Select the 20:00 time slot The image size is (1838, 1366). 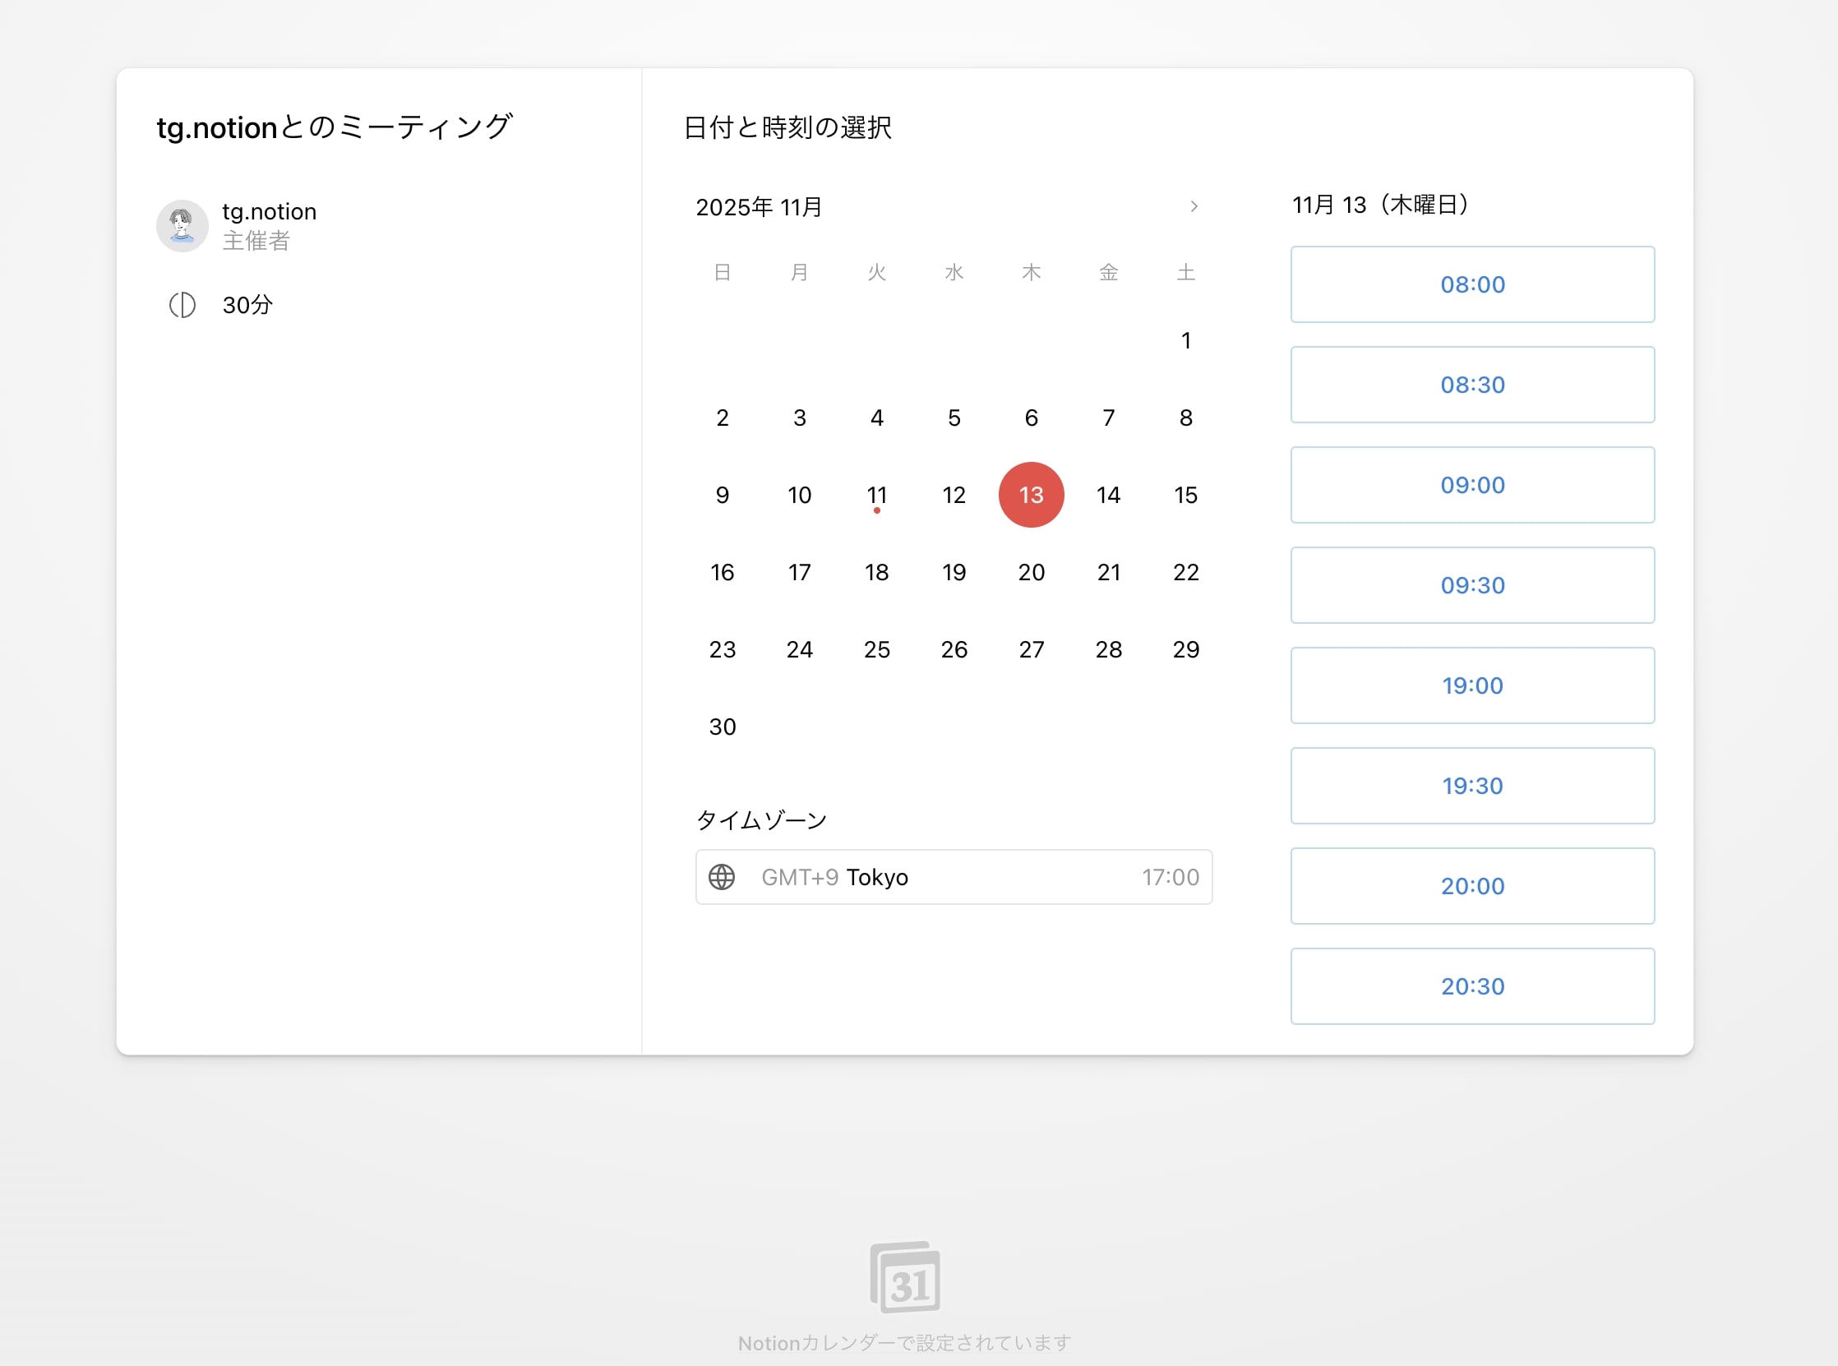click(x=1471, y=885)
